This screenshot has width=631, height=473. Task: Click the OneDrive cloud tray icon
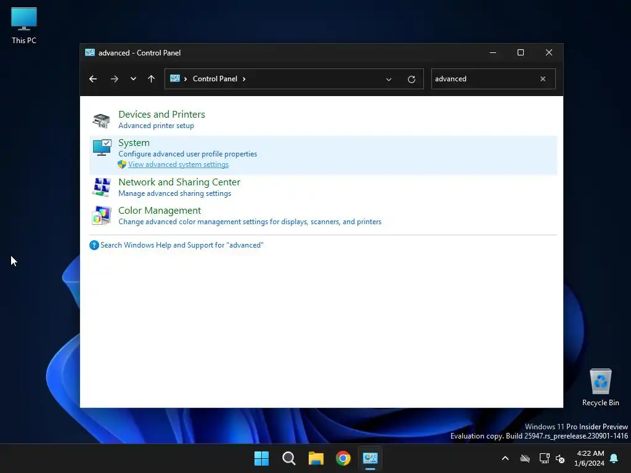coord(525,458)
